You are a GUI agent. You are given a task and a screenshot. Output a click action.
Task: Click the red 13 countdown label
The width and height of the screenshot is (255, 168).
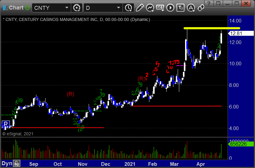point(177,62)
